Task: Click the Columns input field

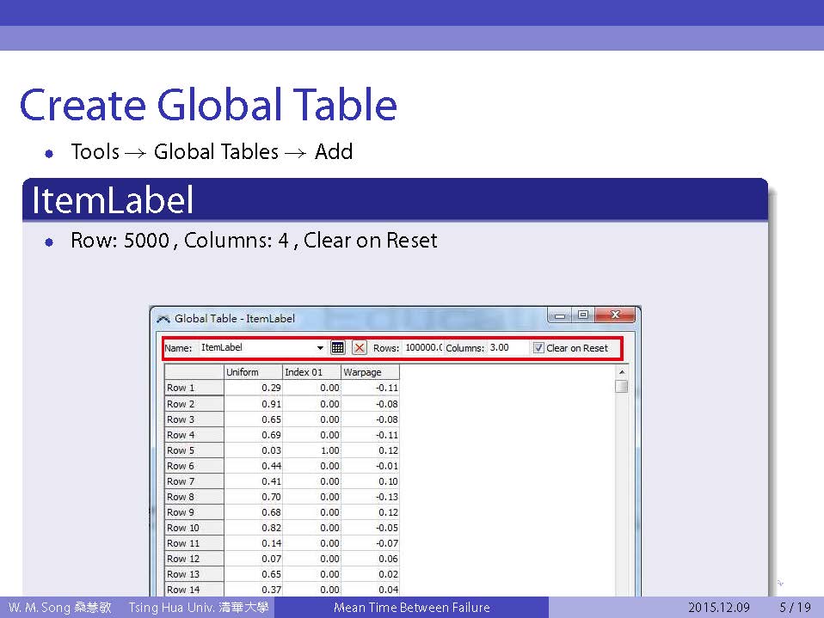Action: [507, 348]
